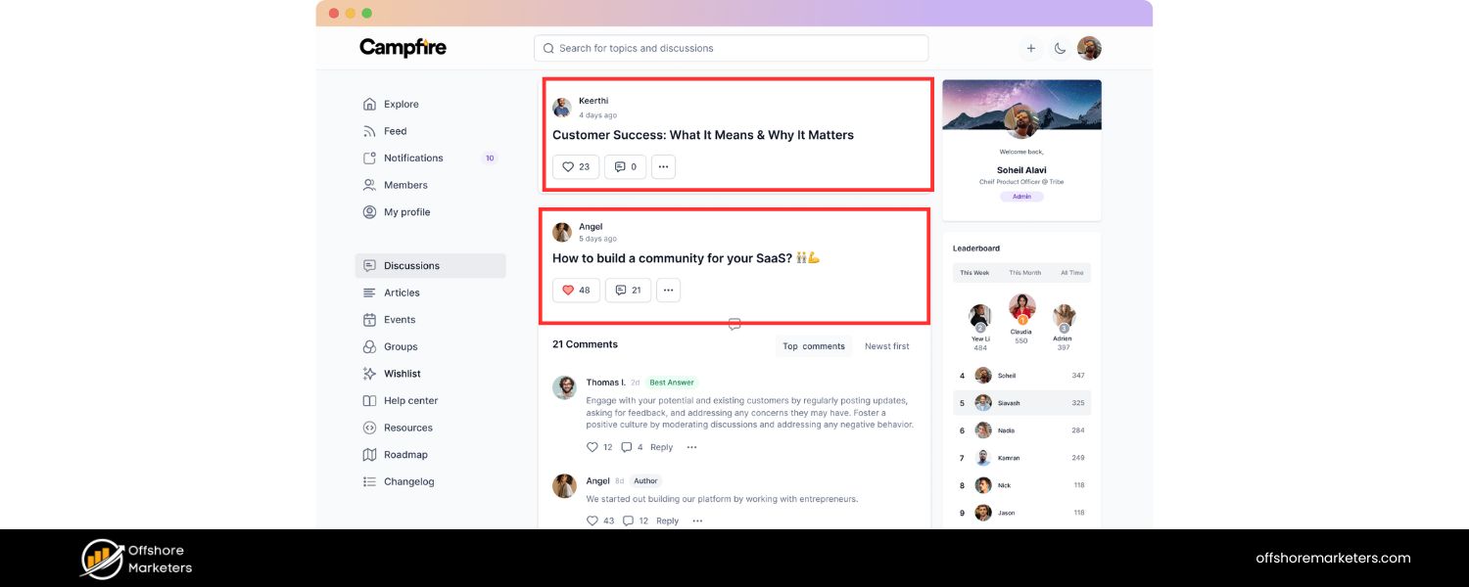This screenshot has height=587, width=1469.
Task: Open the Events section
Action: pos(400,319)
